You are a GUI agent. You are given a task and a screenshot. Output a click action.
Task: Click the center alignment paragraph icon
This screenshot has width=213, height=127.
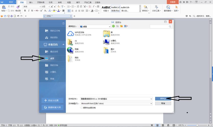point(73,11)
